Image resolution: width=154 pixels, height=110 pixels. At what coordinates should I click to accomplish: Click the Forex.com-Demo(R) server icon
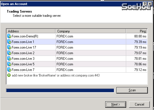click(9, 36)
